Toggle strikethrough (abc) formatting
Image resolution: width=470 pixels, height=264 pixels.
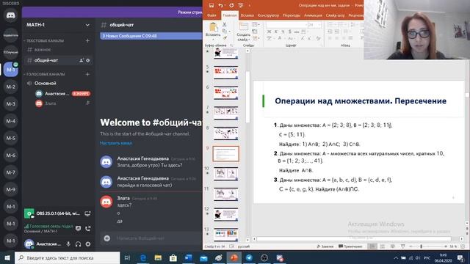point(297,32)
